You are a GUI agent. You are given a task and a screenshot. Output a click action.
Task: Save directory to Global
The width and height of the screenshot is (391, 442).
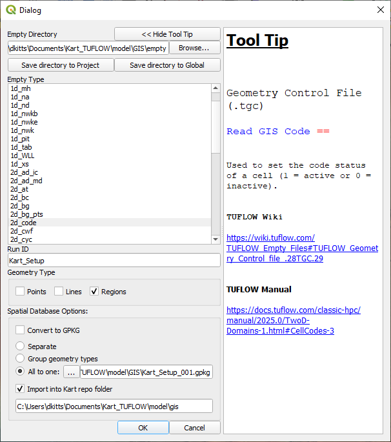(167, 65)
